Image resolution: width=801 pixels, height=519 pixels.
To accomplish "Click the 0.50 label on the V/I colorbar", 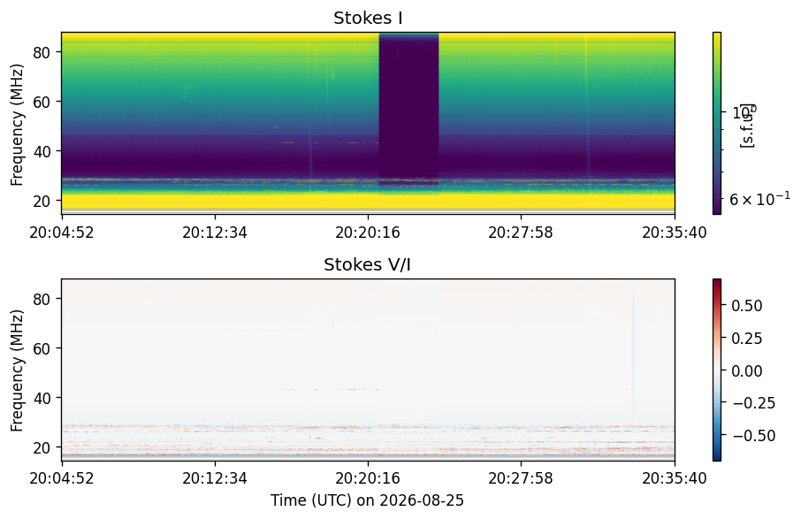I will 746,305.
